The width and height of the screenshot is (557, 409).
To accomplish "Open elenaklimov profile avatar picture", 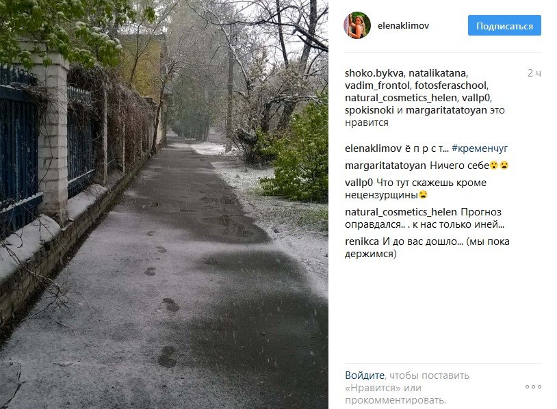I will [357, 25].
